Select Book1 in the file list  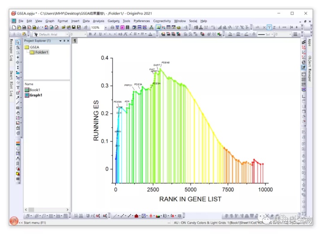pyautogui.click(x=32, y=90)
